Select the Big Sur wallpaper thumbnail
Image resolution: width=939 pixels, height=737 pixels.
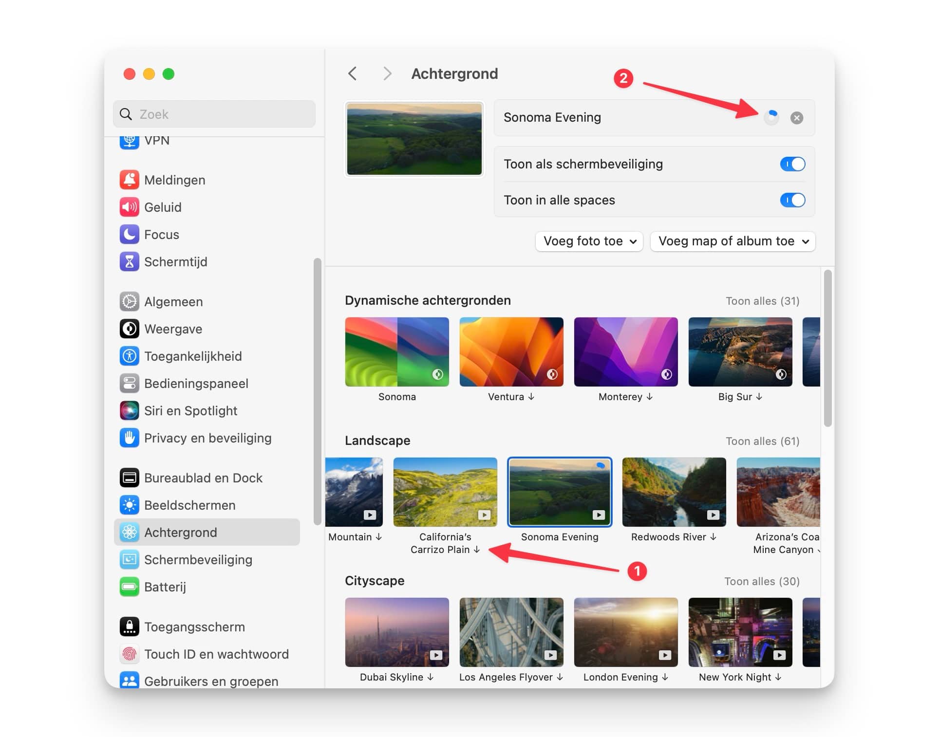point(740,352)
